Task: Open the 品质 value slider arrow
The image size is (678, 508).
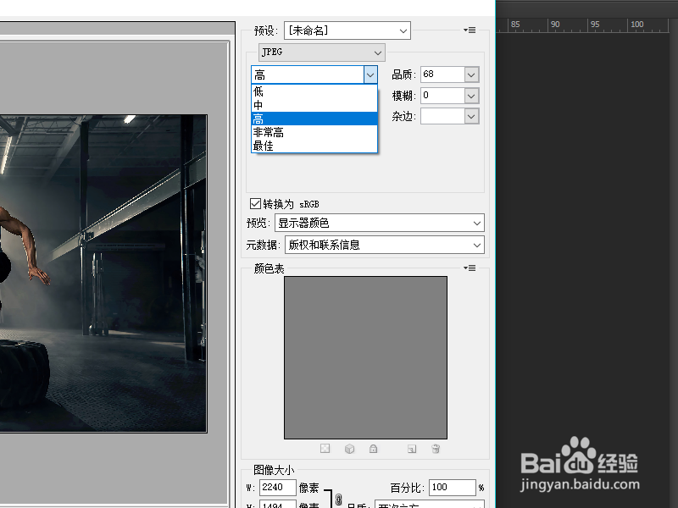Action: (x=472, y=75)
